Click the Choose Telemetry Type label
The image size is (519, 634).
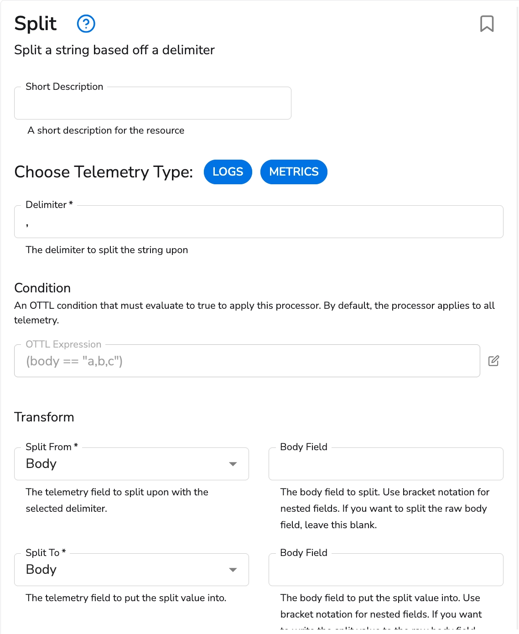click(x=104, y=172)
